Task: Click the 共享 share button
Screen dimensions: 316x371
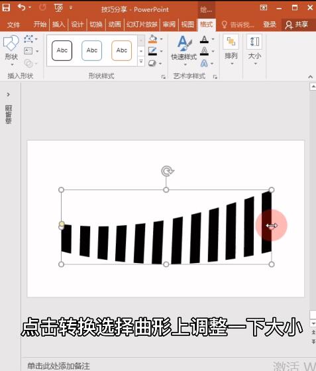Action: click(297, 25)
